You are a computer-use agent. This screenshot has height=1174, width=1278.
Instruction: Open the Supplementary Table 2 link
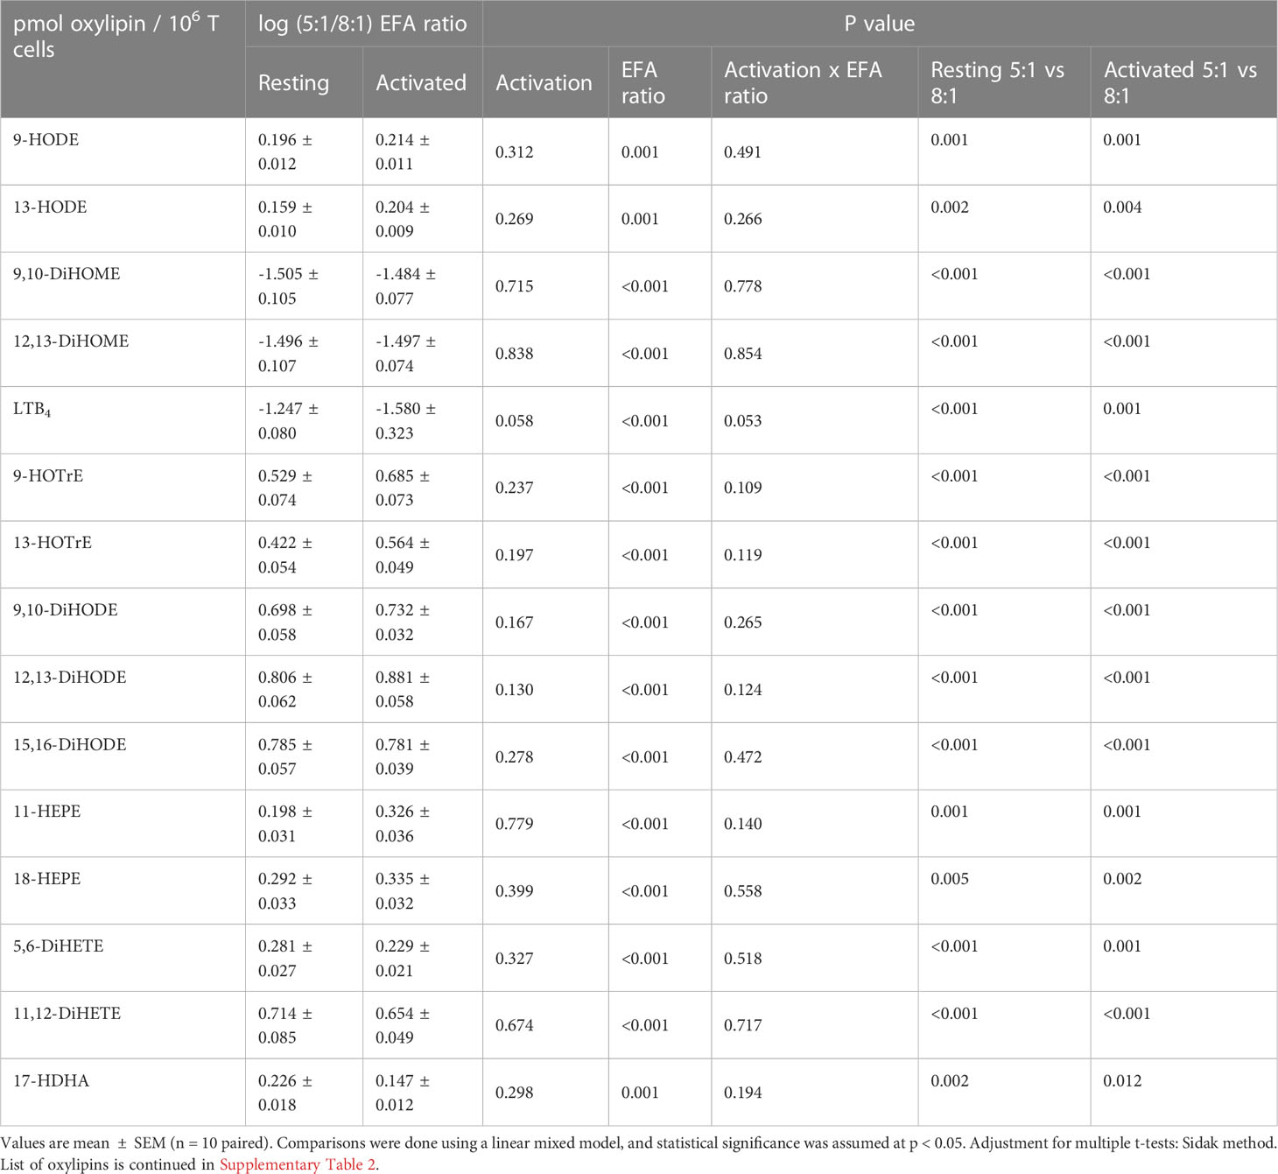(x=298, y=1164)
